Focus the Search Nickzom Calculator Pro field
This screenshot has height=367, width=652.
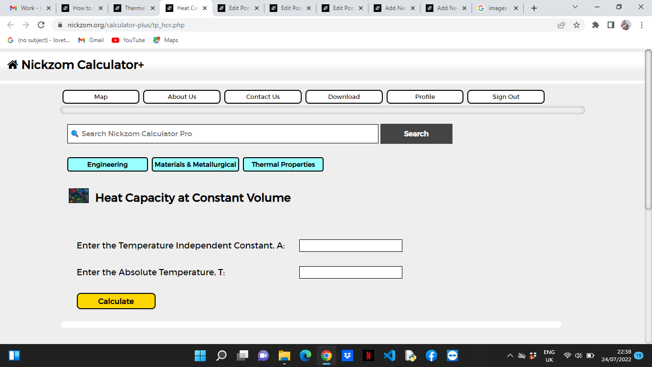coord(223,134)
